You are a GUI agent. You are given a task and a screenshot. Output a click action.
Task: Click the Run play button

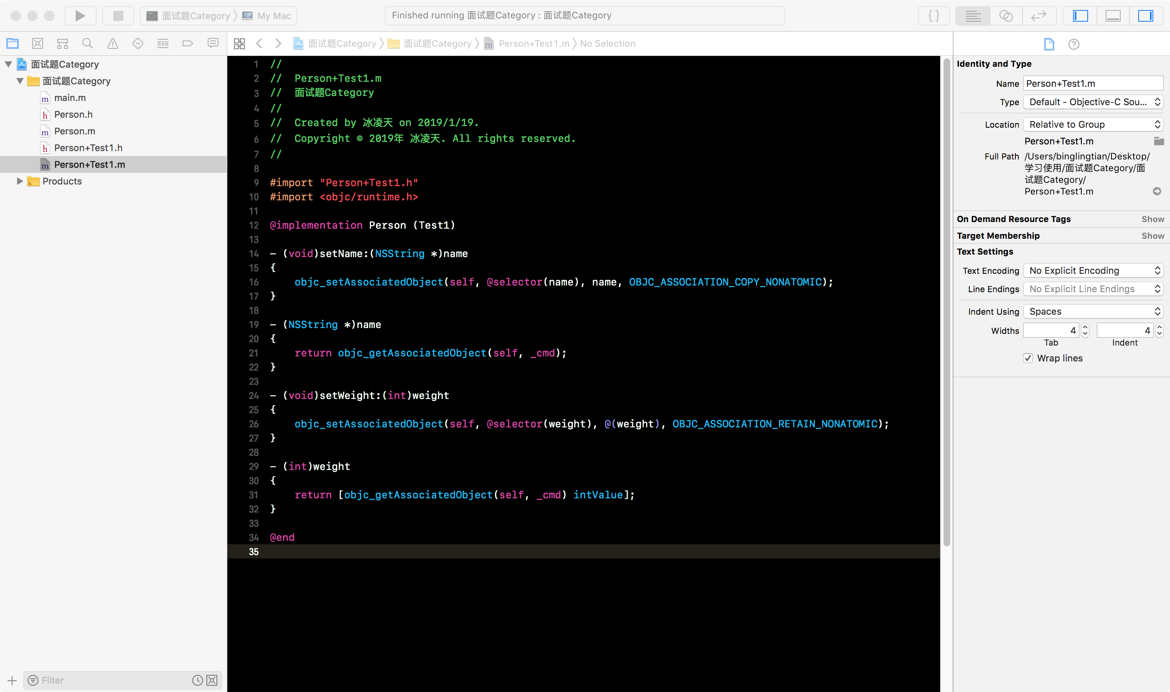click(x=80, y=16)
